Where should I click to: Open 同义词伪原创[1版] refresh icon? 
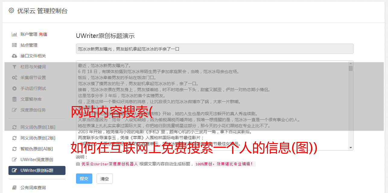(14, 127)
